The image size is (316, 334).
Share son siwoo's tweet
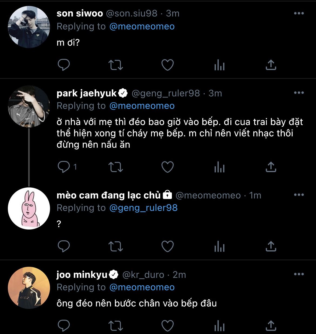point(271,65)
